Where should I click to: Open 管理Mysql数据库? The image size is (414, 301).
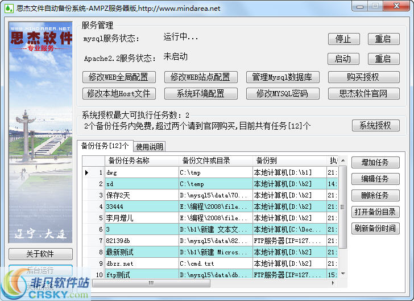[283, 77]
